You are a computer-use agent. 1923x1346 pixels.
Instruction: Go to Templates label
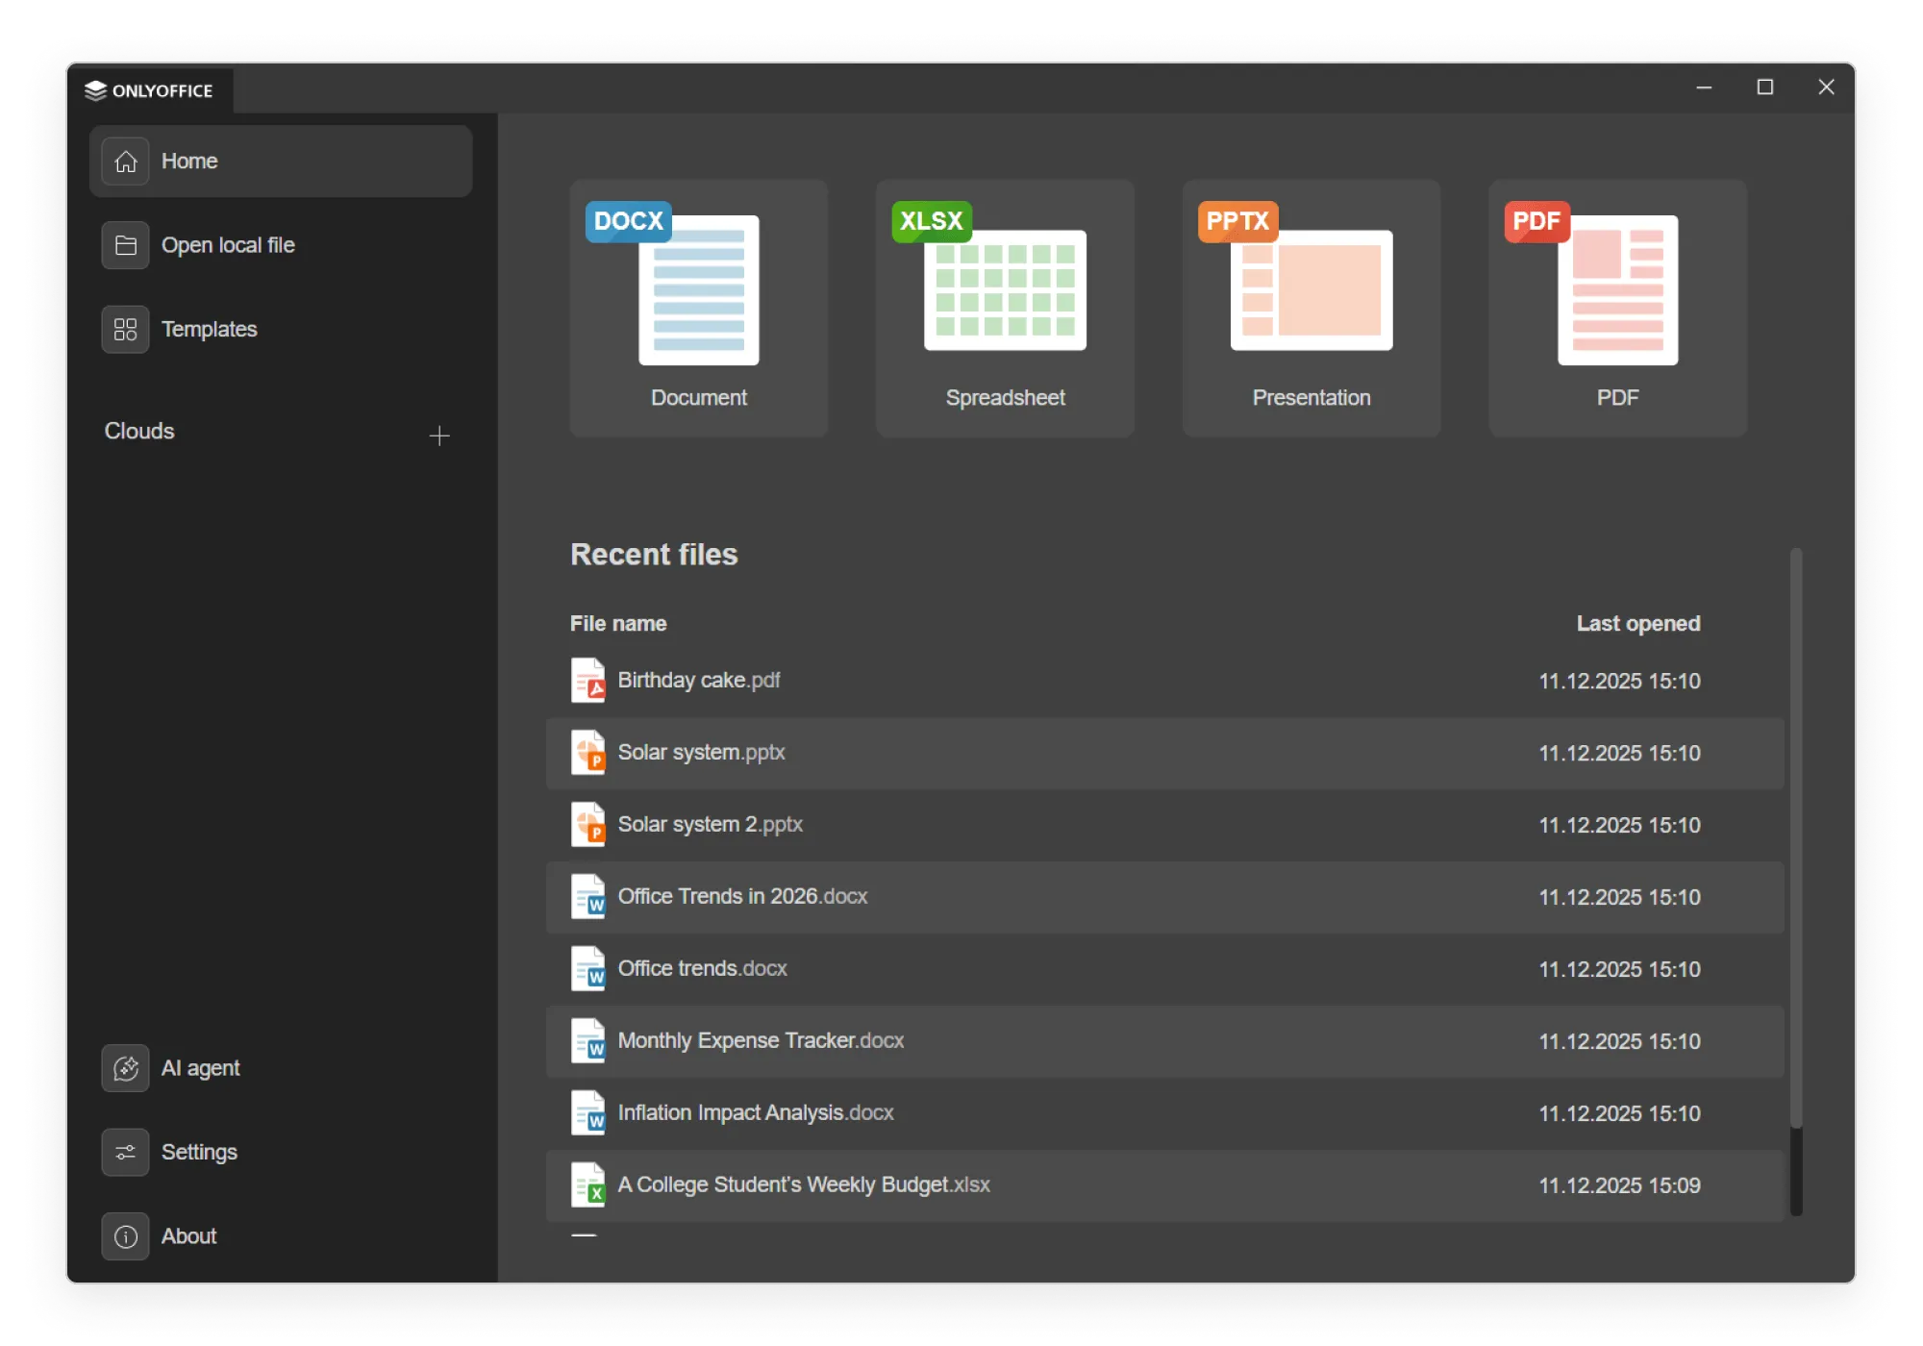pyautogui.click(x=209, y=330)
